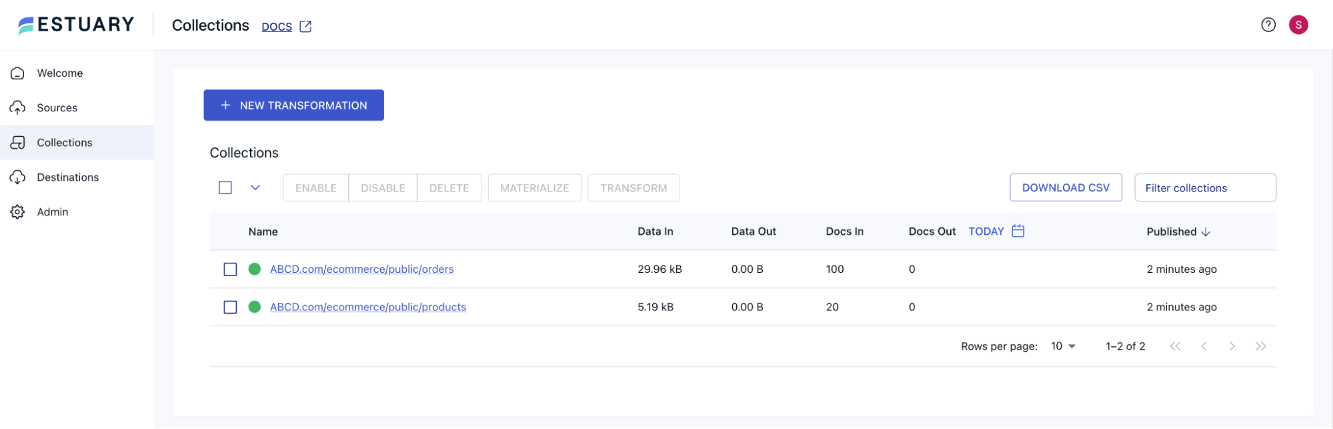Open ABCD.com/ecommerce/public/orders collection link
This screenshot has width=1333, height=429.
361,269
